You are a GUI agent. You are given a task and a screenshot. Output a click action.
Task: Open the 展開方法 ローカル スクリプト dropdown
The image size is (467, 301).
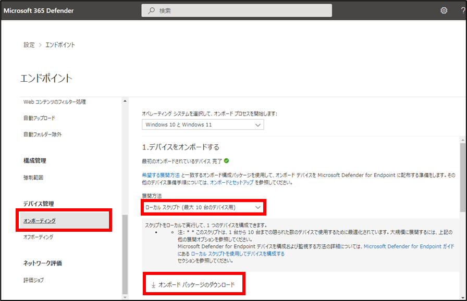click(x=203, y=207)
